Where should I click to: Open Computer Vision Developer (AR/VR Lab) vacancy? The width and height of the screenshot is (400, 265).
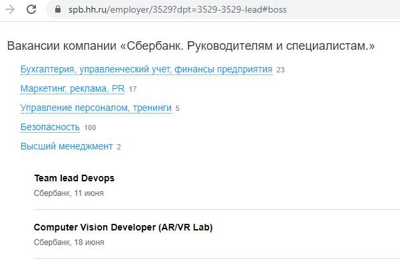point(123,227)
